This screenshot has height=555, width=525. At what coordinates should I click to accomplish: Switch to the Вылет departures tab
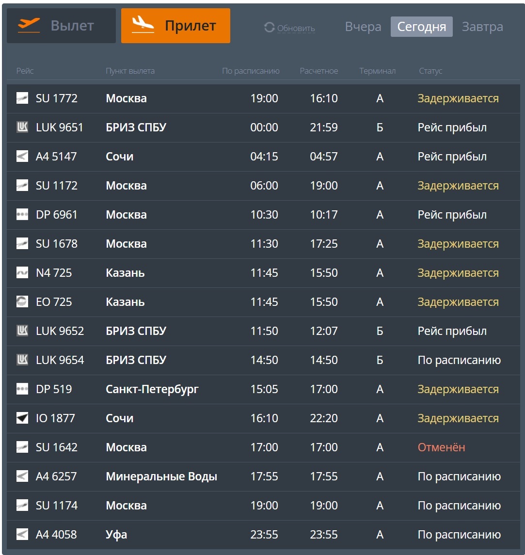point(61,26)
